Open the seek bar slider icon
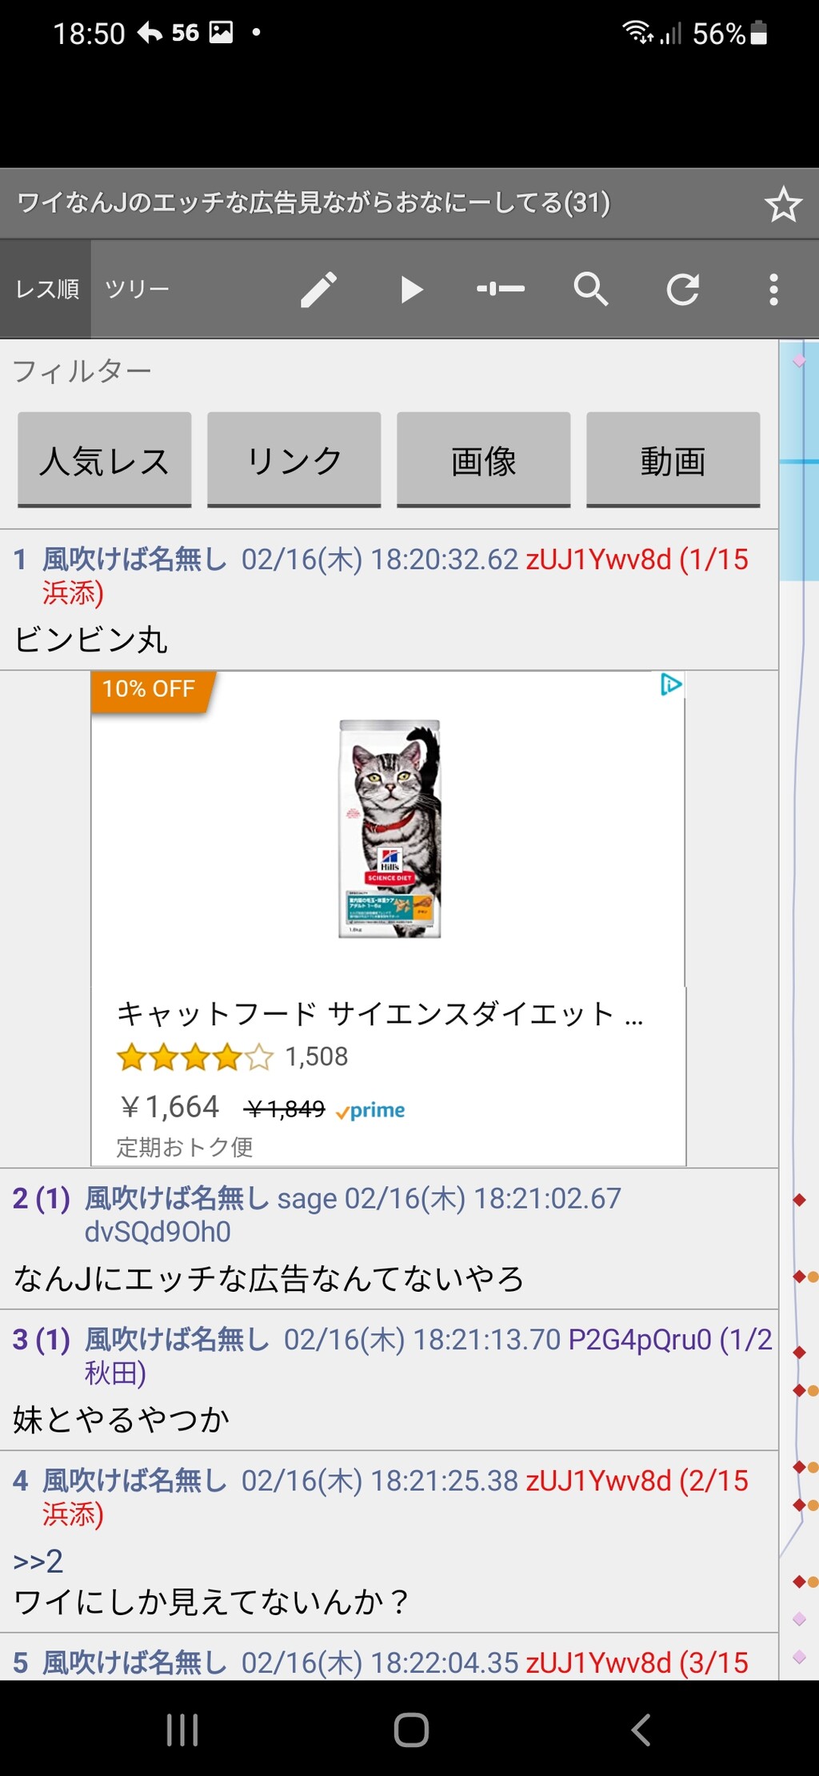This screenshot has height=1776, width=819. (x=501, y=289)
